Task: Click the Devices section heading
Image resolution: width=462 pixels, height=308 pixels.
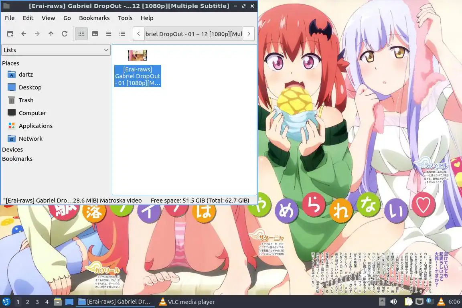Action: (x=12, y=150)
